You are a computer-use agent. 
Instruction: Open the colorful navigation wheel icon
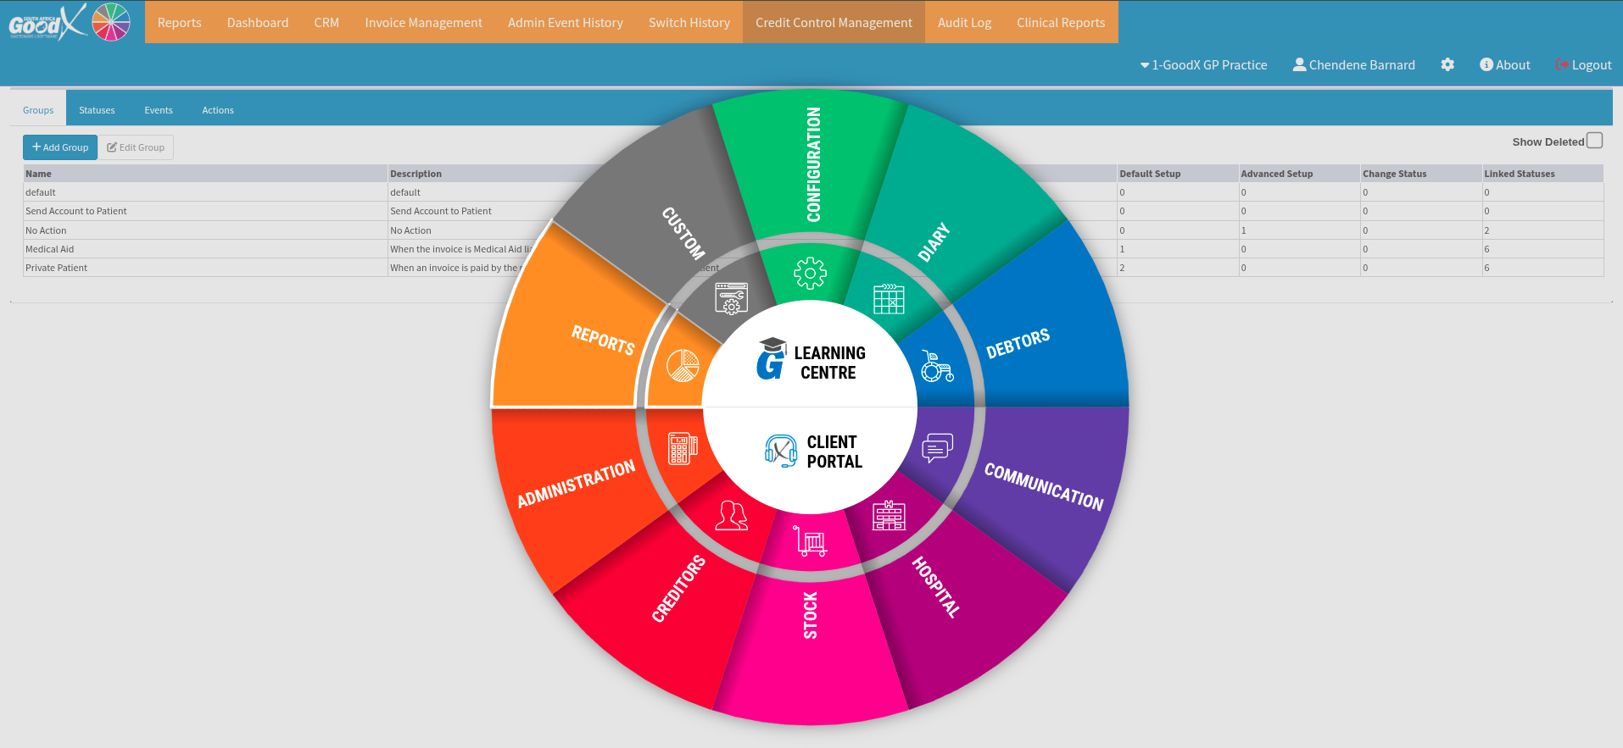click(x=111, y=22)
